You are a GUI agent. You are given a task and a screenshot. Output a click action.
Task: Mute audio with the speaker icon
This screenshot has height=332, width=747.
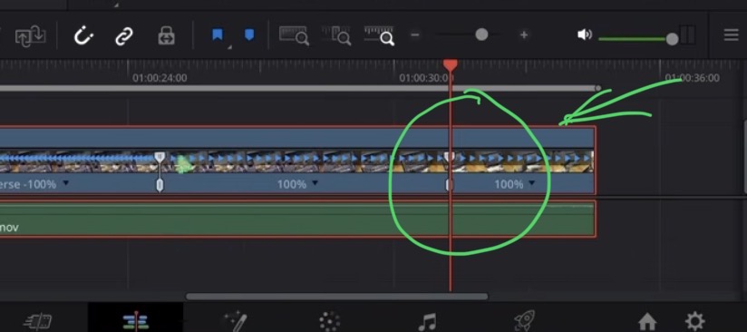[585, 34]
